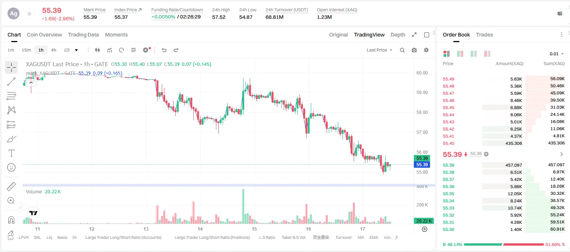Toggle the magnet snap mode
This screenshot has width=570, height=252.
point(11,220)
